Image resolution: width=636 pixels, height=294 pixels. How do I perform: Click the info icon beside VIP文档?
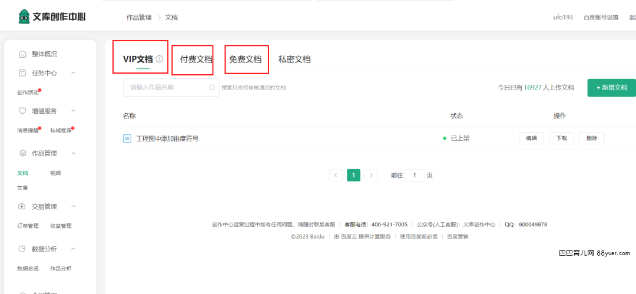159,59
